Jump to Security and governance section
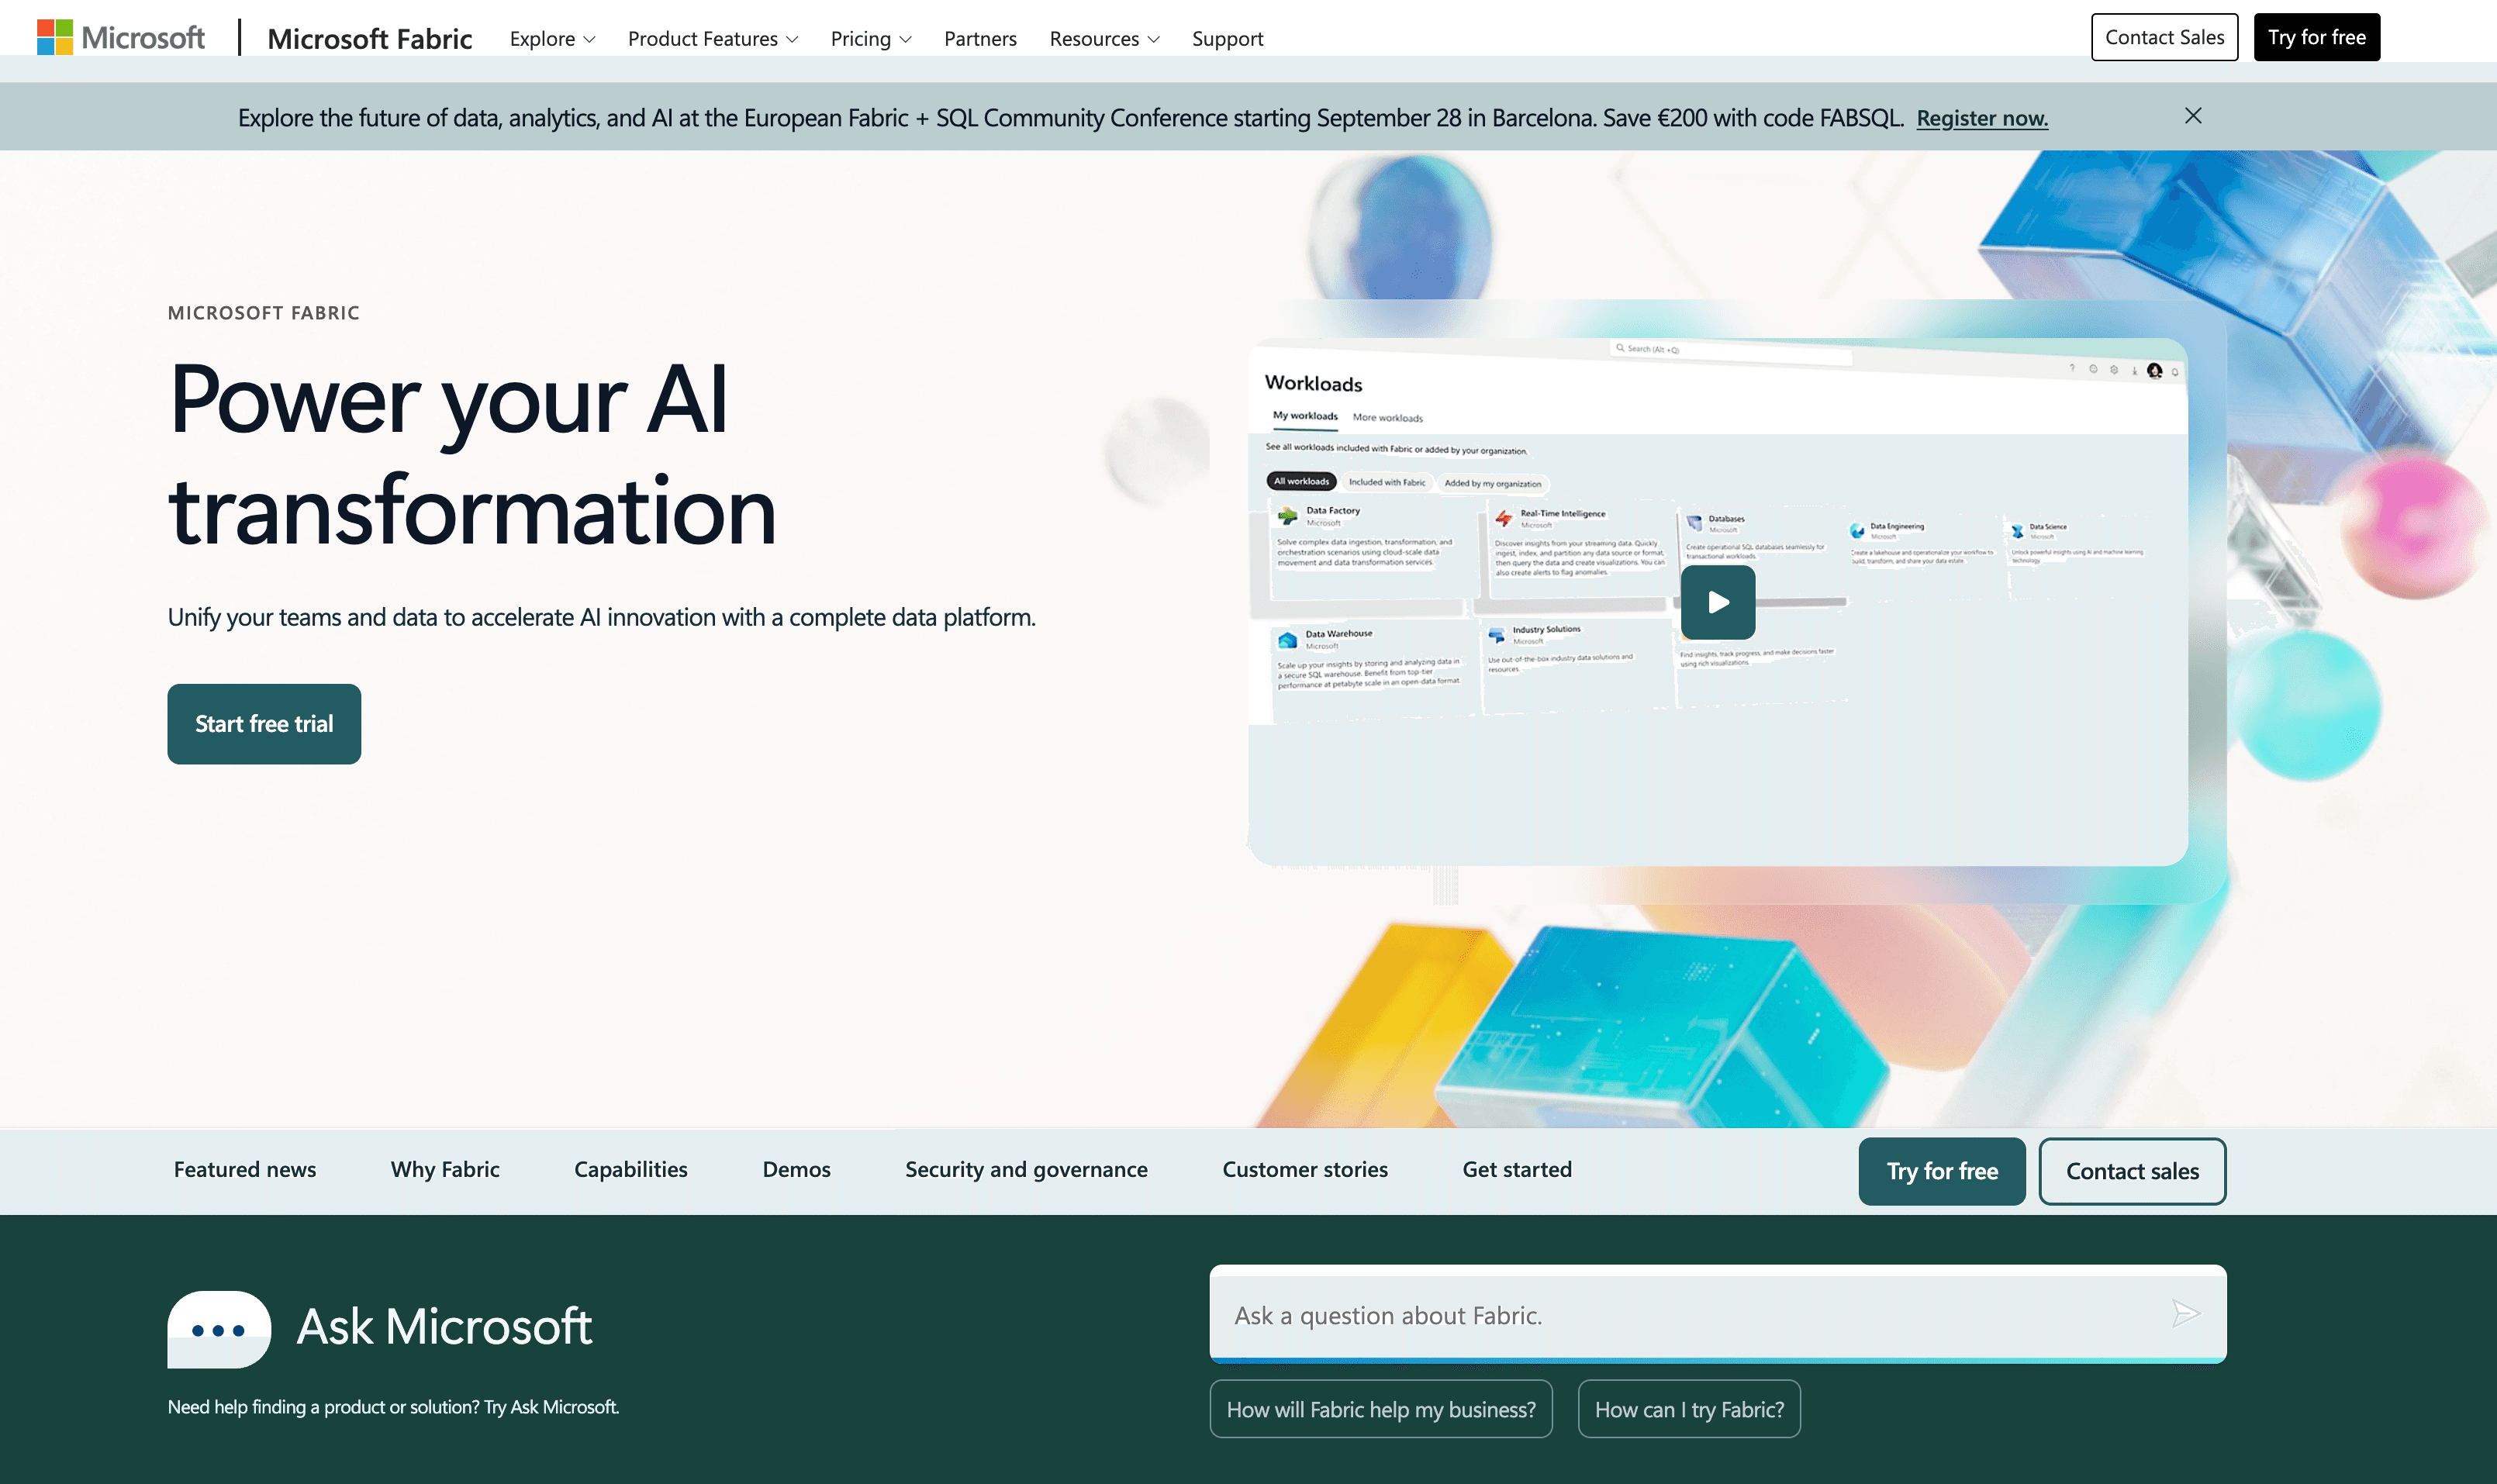 pos(1026,1169)
